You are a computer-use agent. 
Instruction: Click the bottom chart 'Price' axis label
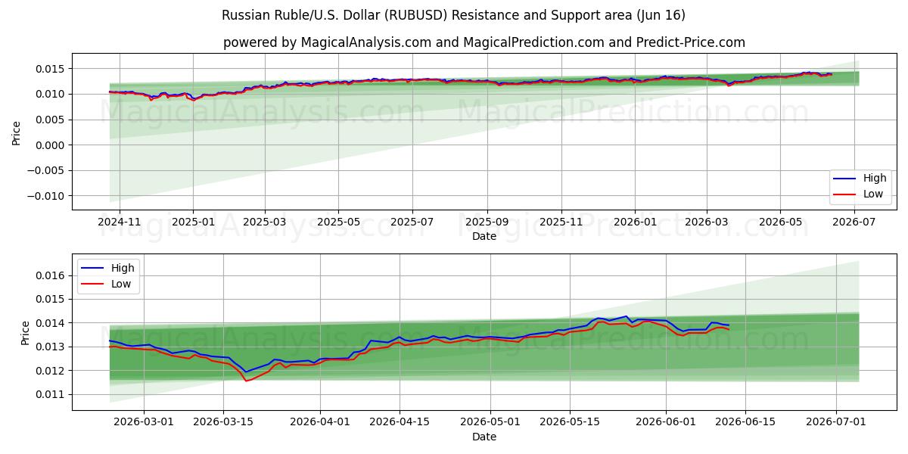(x=25, y=333)
